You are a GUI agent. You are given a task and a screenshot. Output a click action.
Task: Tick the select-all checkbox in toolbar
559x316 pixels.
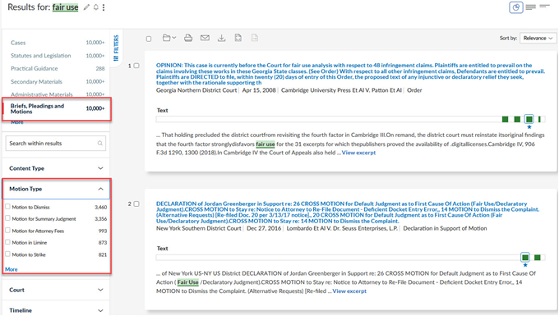(x=149, y=39)
